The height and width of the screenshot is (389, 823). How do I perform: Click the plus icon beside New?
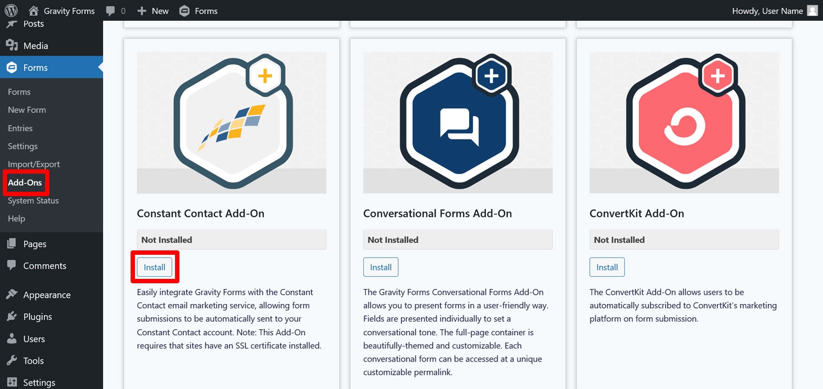(x=142, y=11)
